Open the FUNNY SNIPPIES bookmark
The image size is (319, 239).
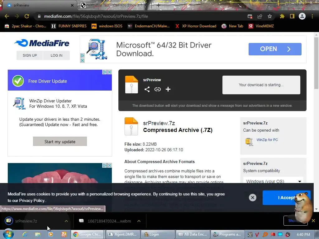69,26
